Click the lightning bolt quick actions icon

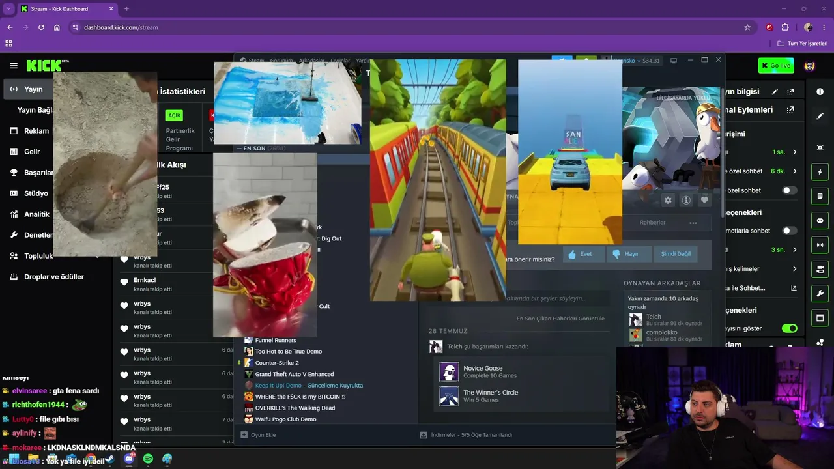click(x=820, y=172)
